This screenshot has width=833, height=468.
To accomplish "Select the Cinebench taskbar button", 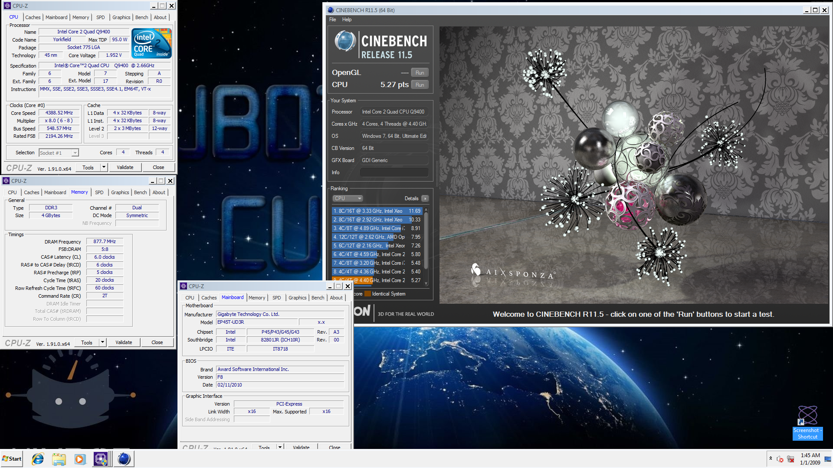I will tap(124, 459).
